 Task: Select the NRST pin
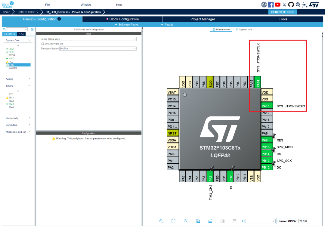[173, 133]
